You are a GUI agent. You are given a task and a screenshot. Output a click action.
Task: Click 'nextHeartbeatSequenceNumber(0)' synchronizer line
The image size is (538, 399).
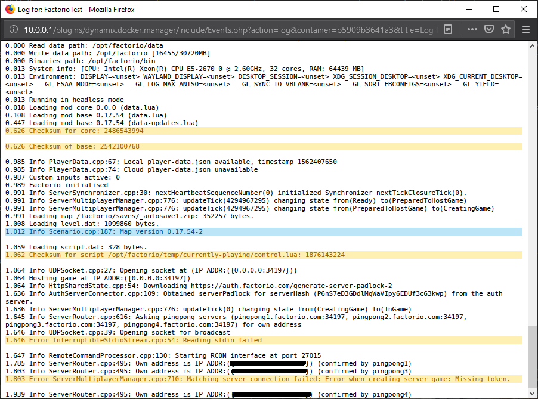[x=236, y=193]
